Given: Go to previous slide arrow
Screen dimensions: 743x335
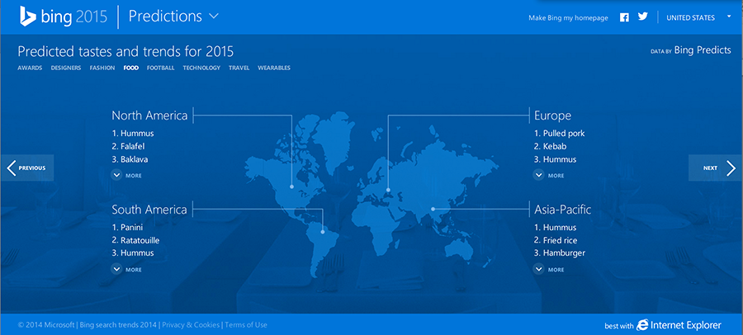Looking at the screenshot, I should click(26, 167).
